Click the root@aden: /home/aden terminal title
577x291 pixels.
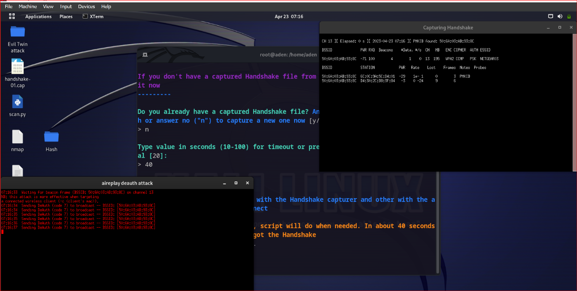tap(288, 54)
